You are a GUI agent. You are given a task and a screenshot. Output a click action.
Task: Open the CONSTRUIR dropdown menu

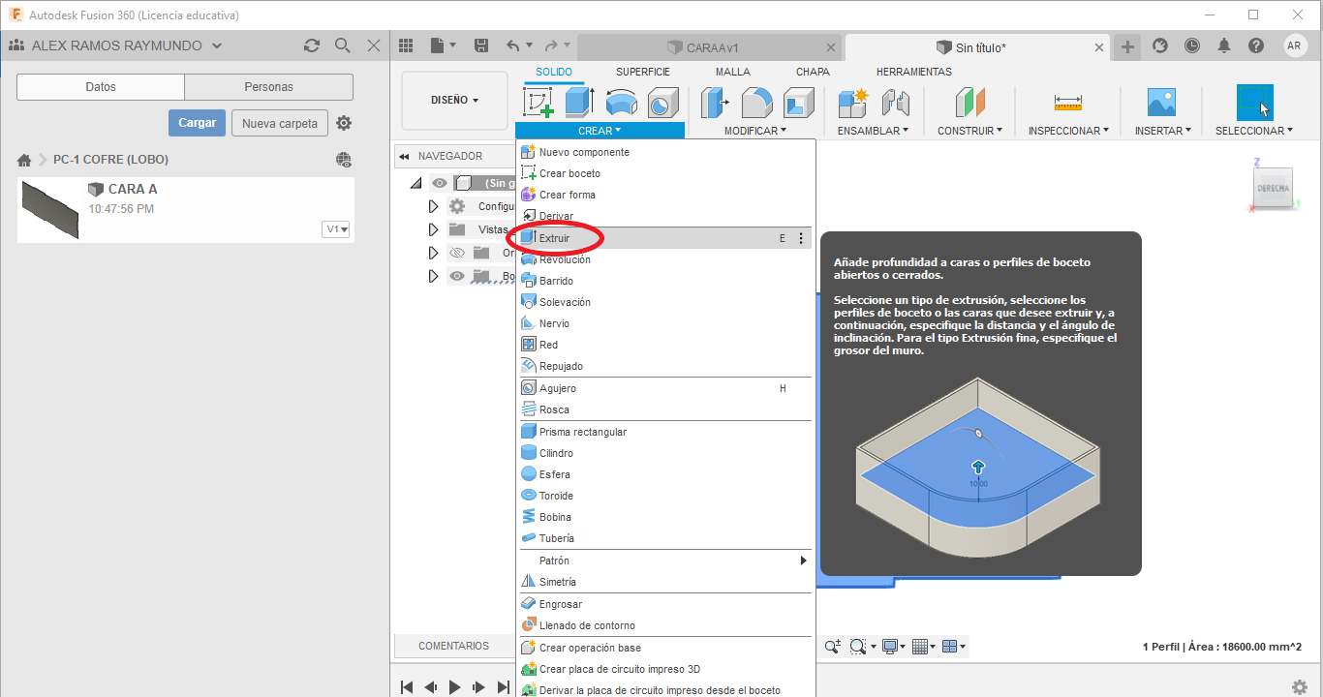coord(970,131)
